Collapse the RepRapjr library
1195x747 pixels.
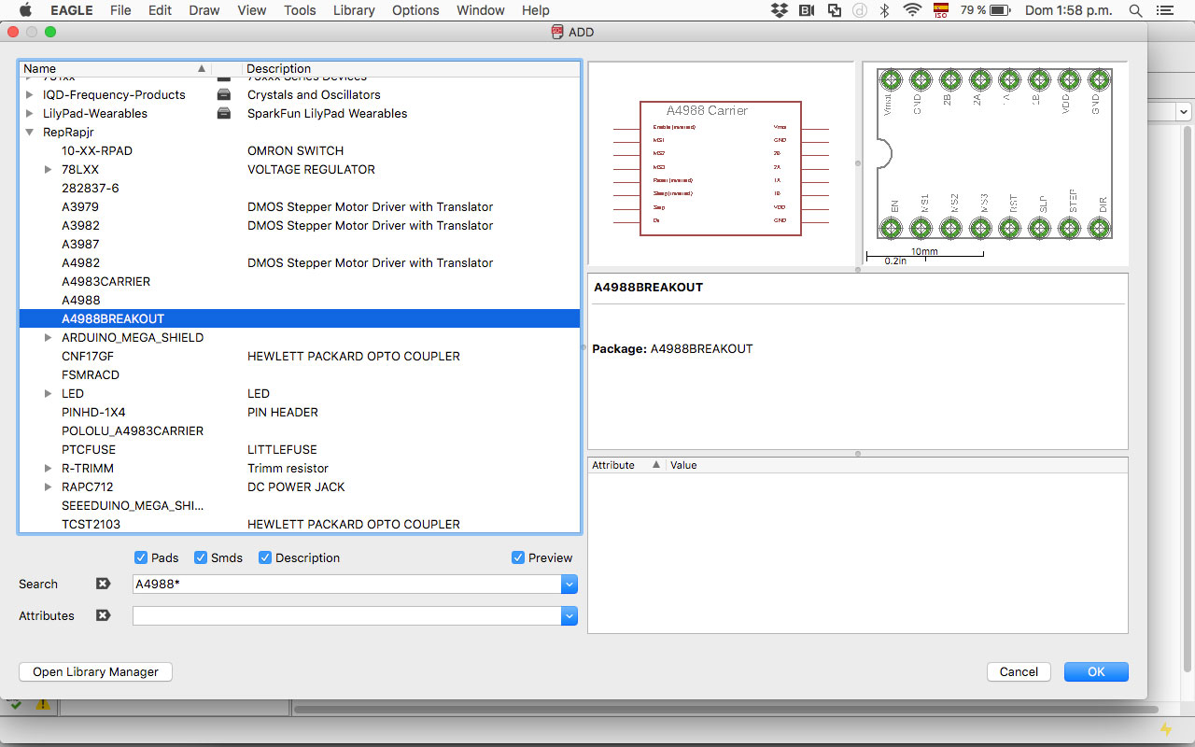coord(30,132)
